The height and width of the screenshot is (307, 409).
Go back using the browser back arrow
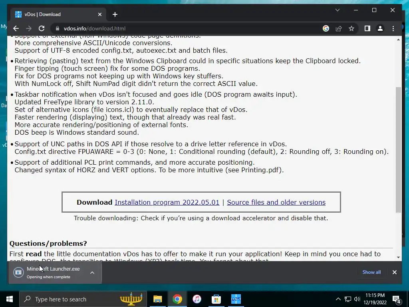16,28
